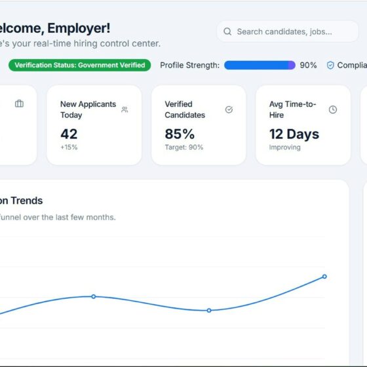The width and height of the screenshot is (367, 367).
Task: Click the people icon on New Applicants card
Action: click(x=125, y=109)
